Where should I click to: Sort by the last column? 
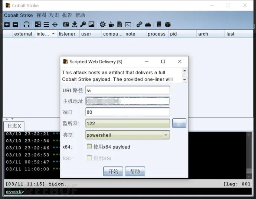coord(239,34)
